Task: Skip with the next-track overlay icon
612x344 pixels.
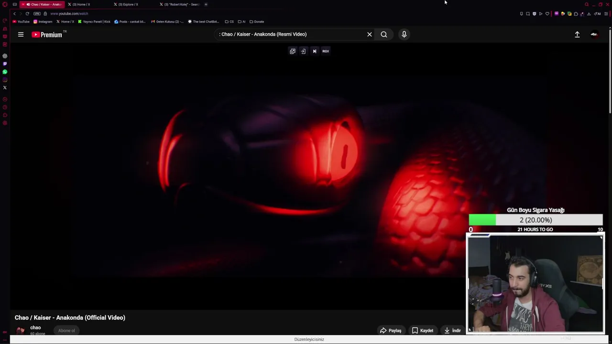Action: coord(315,51)
